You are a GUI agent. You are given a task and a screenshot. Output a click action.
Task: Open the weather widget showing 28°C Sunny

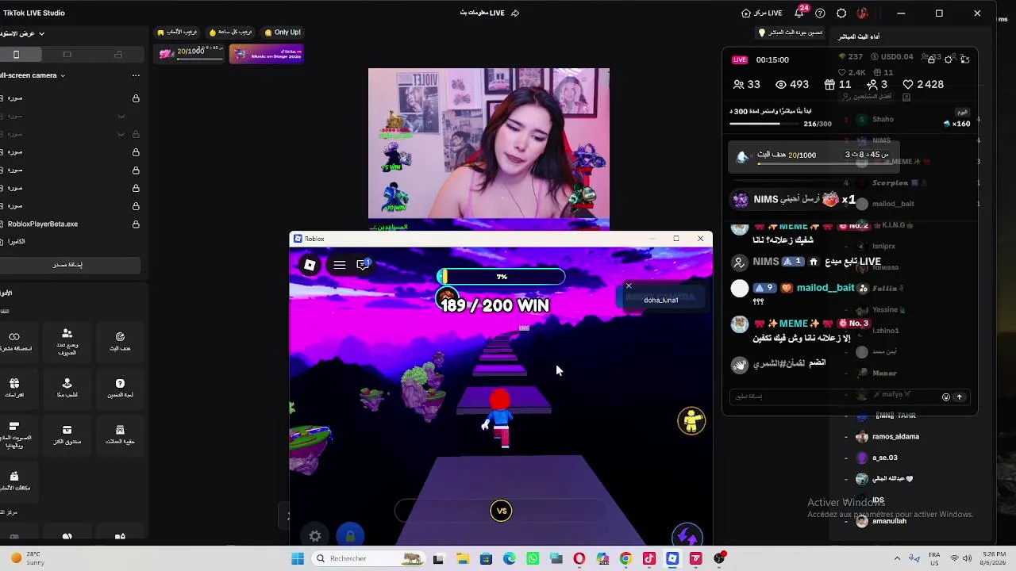click(x=28, y=558)
